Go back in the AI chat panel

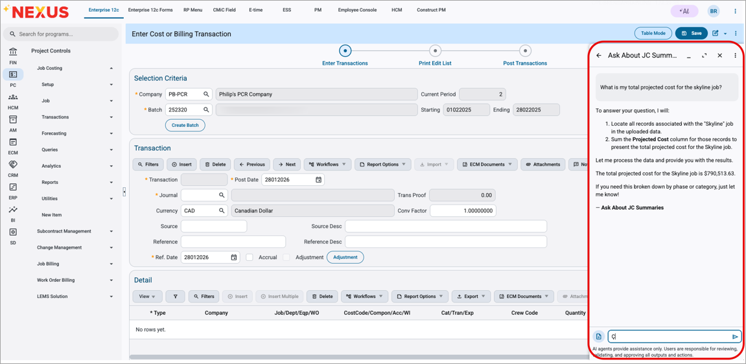point(598,56)
